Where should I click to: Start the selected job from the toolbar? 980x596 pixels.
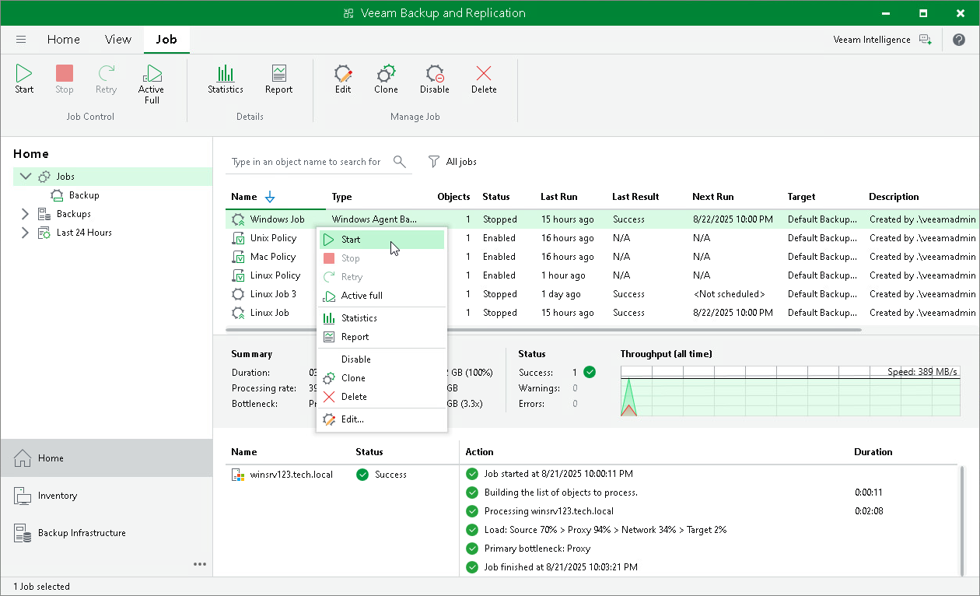23,82
